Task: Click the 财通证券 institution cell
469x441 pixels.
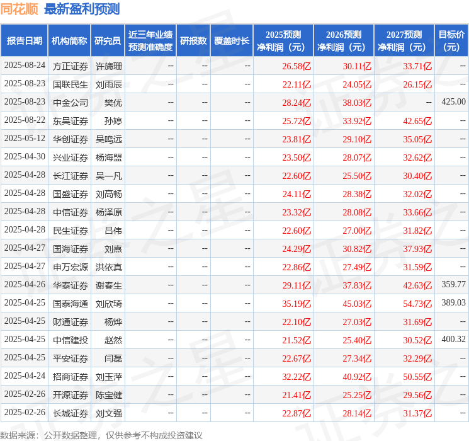Action: [71, 322]
